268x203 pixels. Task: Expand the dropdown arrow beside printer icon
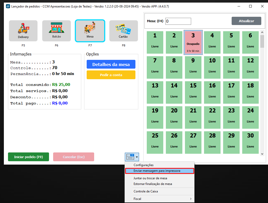(x=137, y=157)
